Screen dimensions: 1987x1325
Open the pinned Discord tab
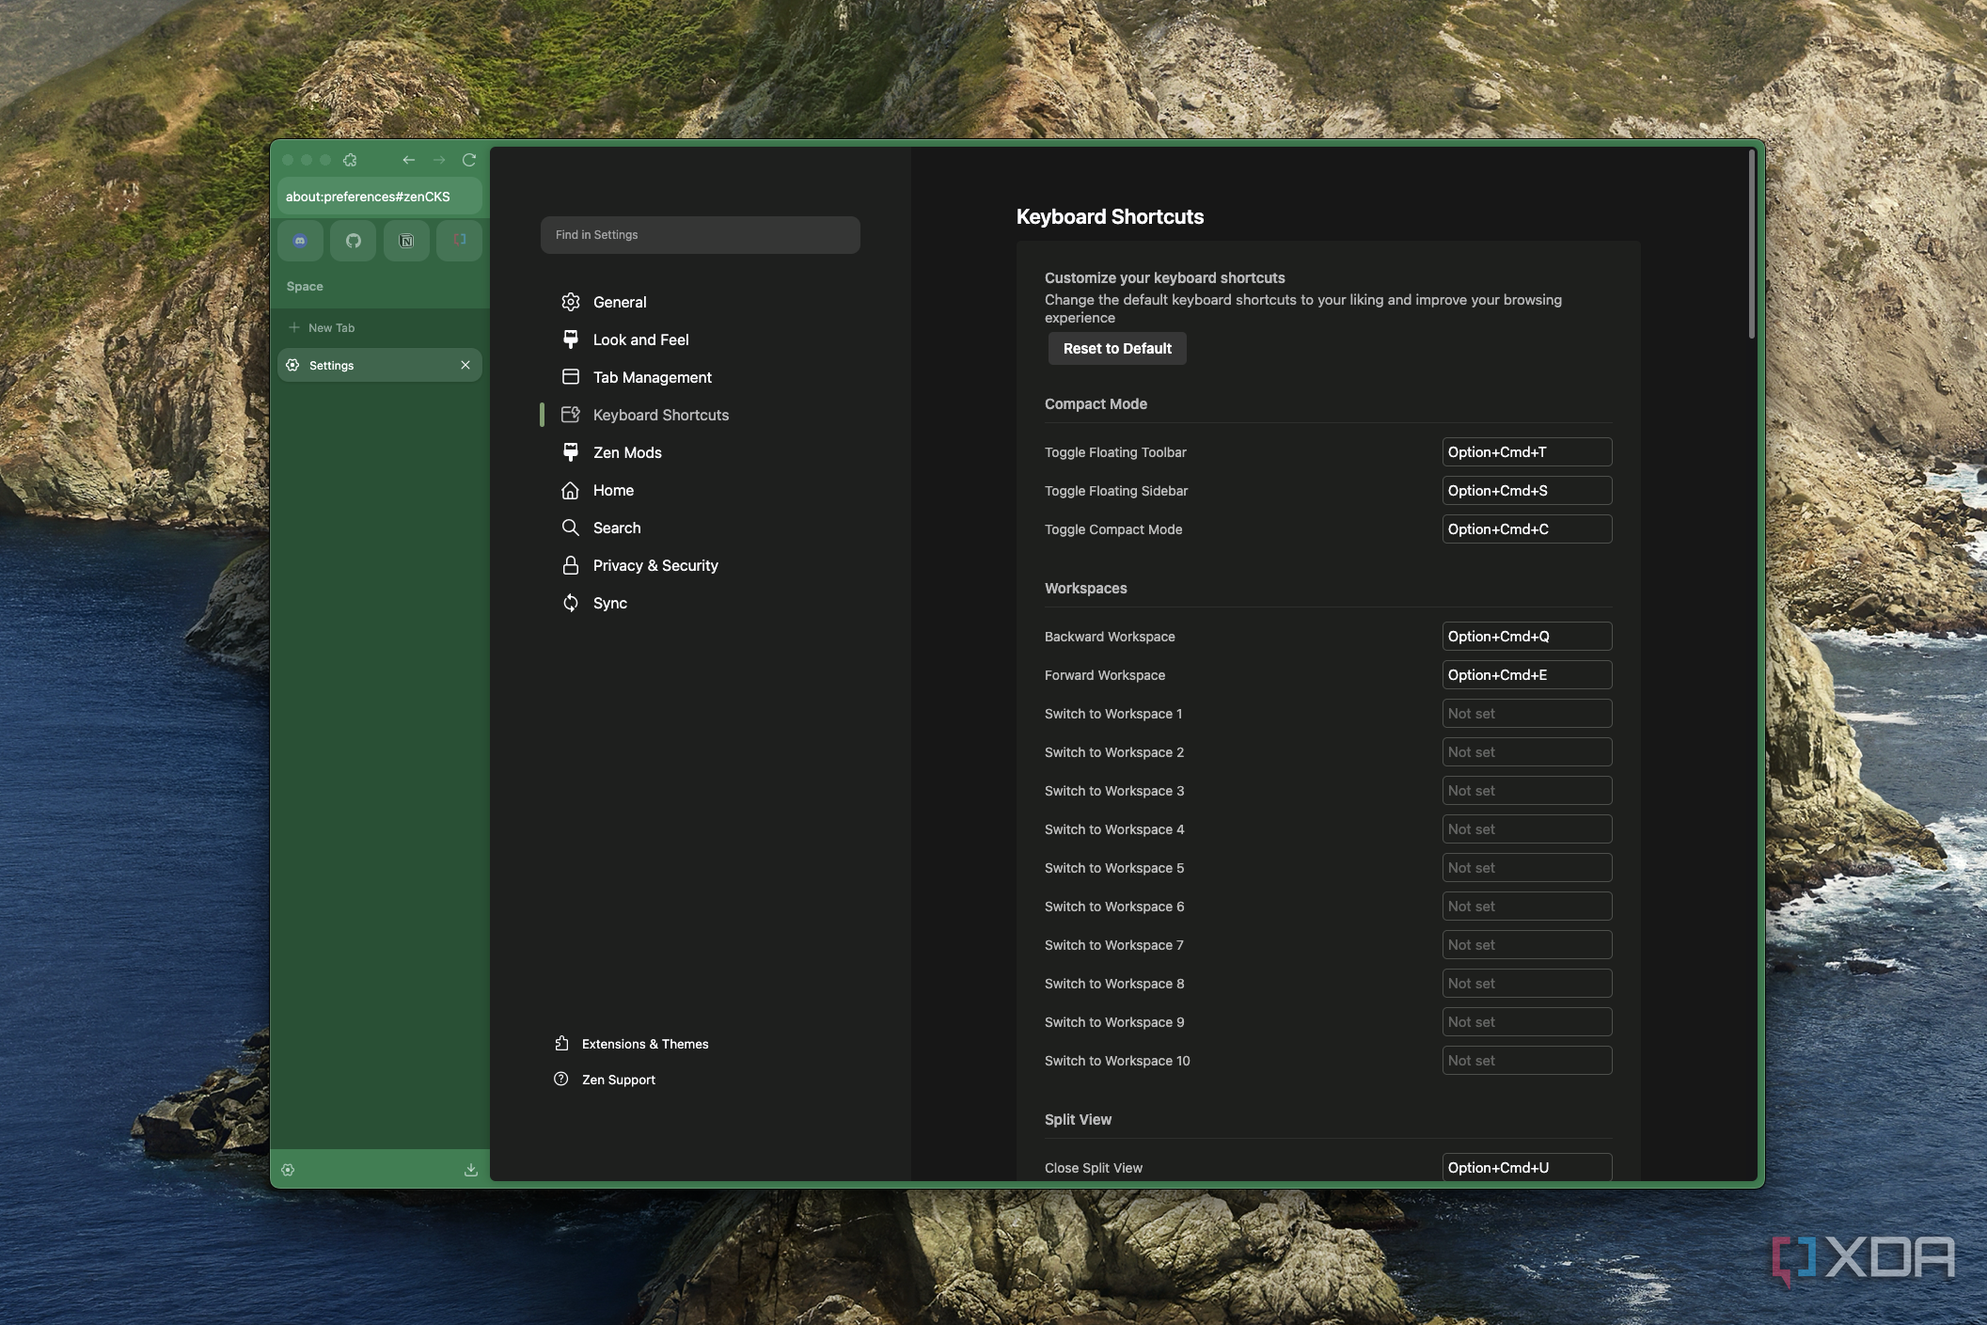pyautogui.click(x=300, y=241)
